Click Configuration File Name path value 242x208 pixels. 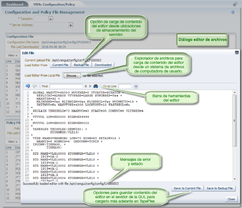coord(66,42)
